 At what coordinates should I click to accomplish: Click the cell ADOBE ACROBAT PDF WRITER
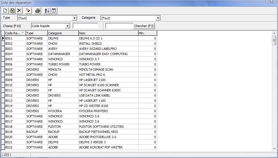pyautogui.click(x=108, y=147)
